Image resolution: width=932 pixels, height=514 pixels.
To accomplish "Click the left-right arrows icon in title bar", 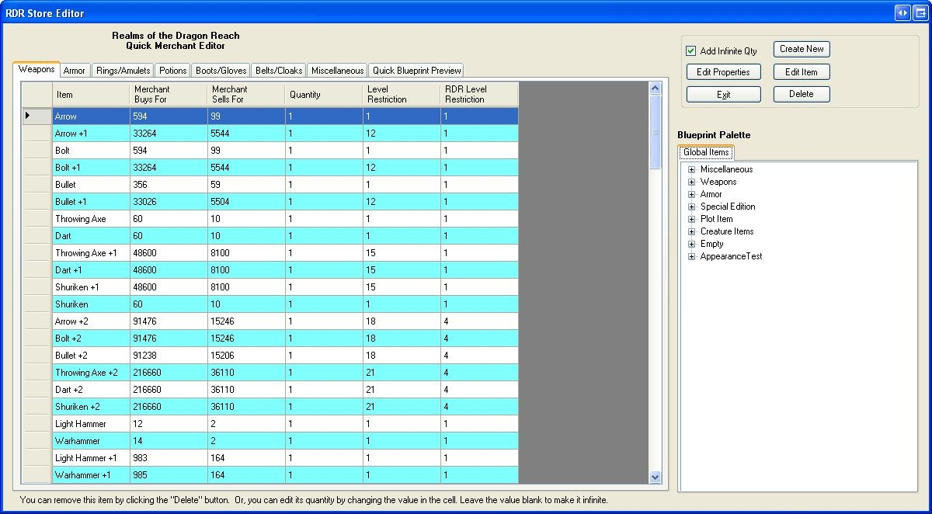I will [902, 12].
